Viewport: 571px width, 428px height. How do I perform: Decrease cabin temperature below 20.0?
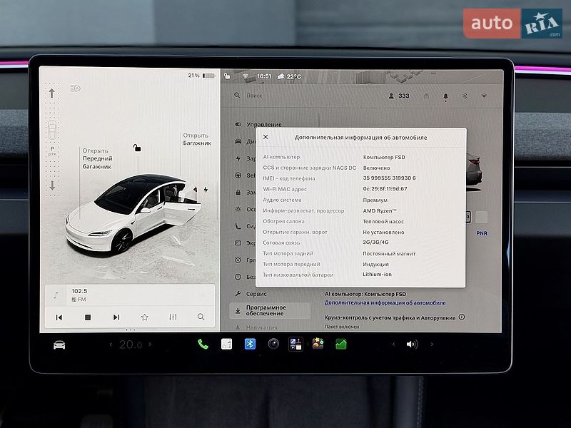[111, 345]
